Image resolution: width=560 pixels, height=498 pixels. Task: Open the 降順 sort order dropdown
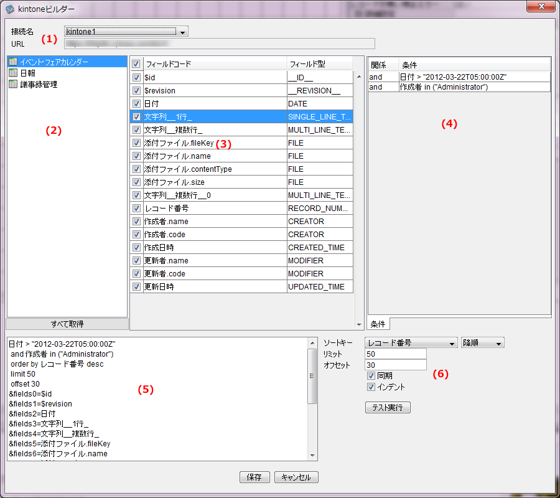pyautogui.click(x=498, y=343)
